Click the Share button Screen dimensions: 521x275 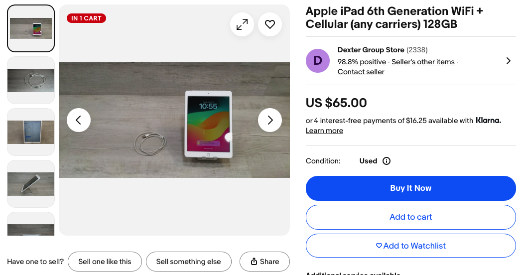(264, 262)
